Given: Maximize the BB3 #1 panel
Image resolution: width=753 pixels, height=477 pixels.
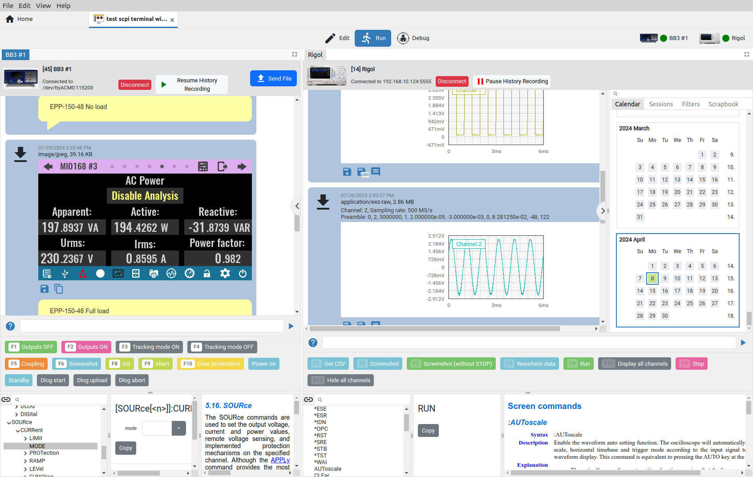Looking at the screenshot, I should coord(295,54).
